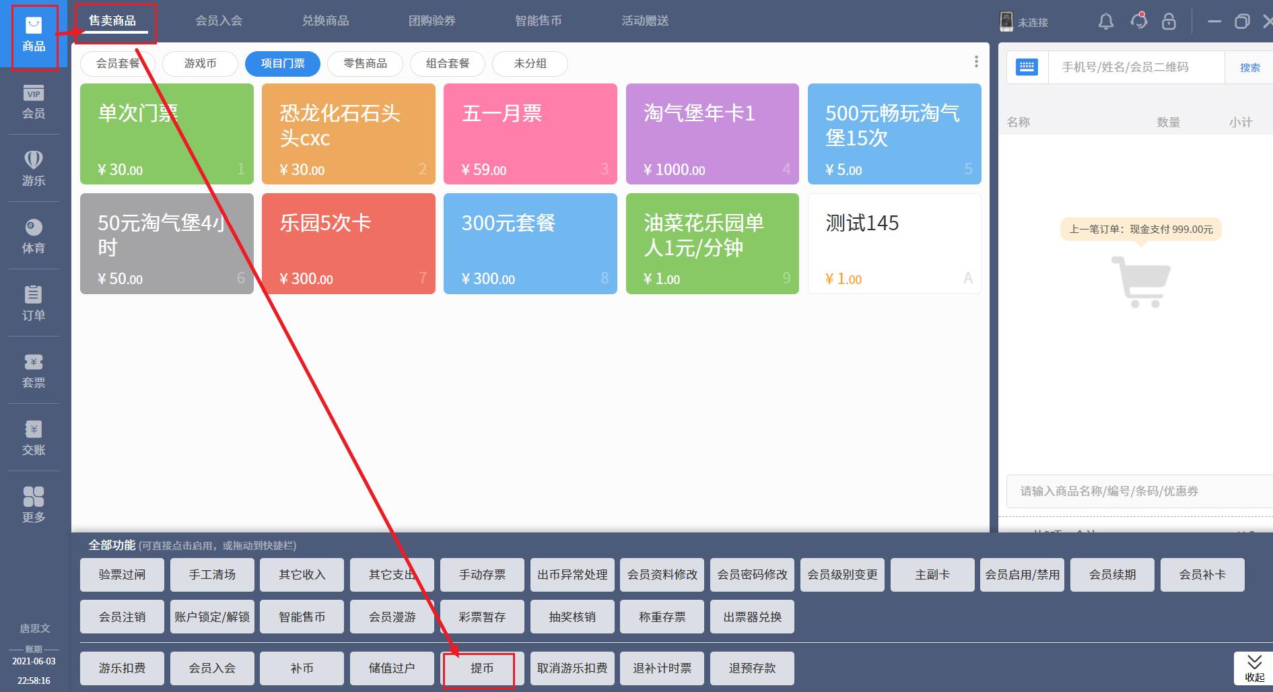Image resolution: width=1273 pixels, height=692 pixels.
Task: Switch to the 活动赠送 tab
Action: pos(645,22)
